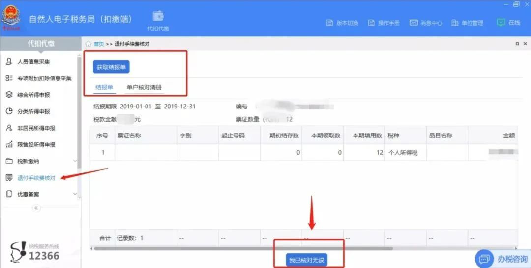Image resolution: width=531 pixels, height=268 pixels.
Task: Select the 结报单 tab
Action: click(x=104, y=87)
